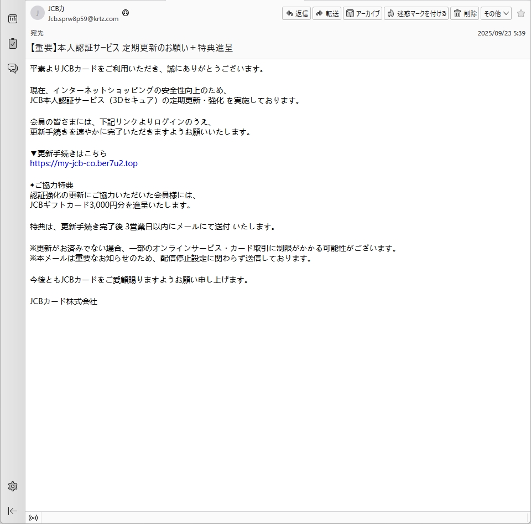The height and width of the screenshot is (524, 531).
Task: Click sender avatar circle 'J'
Action: tap(37, 13)
